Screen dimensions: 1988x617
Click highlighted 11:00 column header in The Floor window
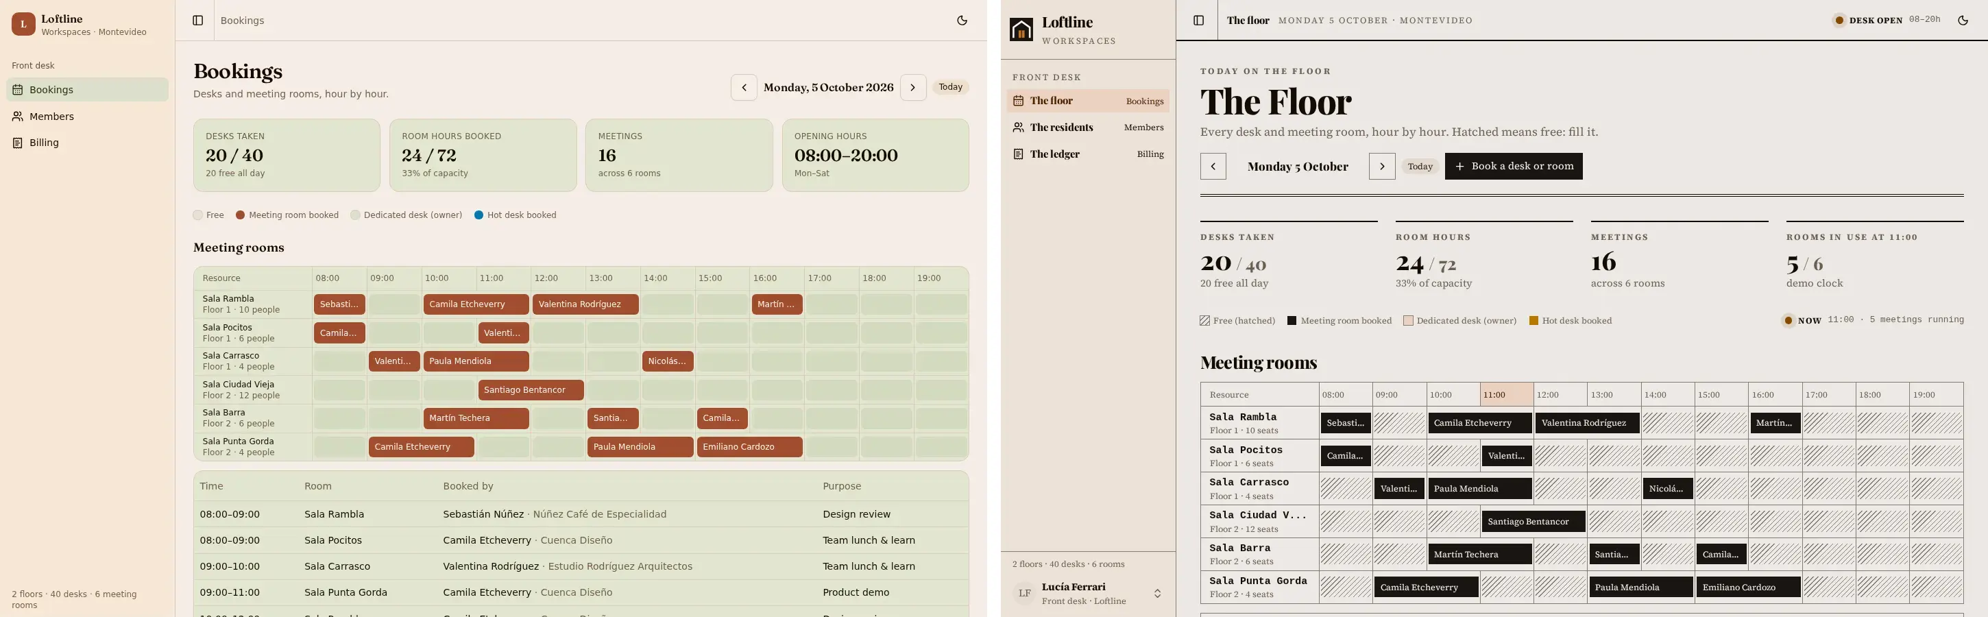pyautogui.click(x=1507, y=395)
